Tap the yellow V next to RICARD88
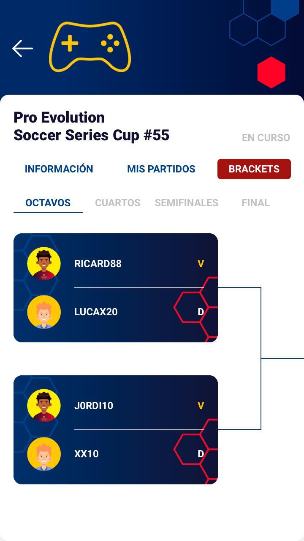This screenshot has width=304, height=541. tap(201, 264)
